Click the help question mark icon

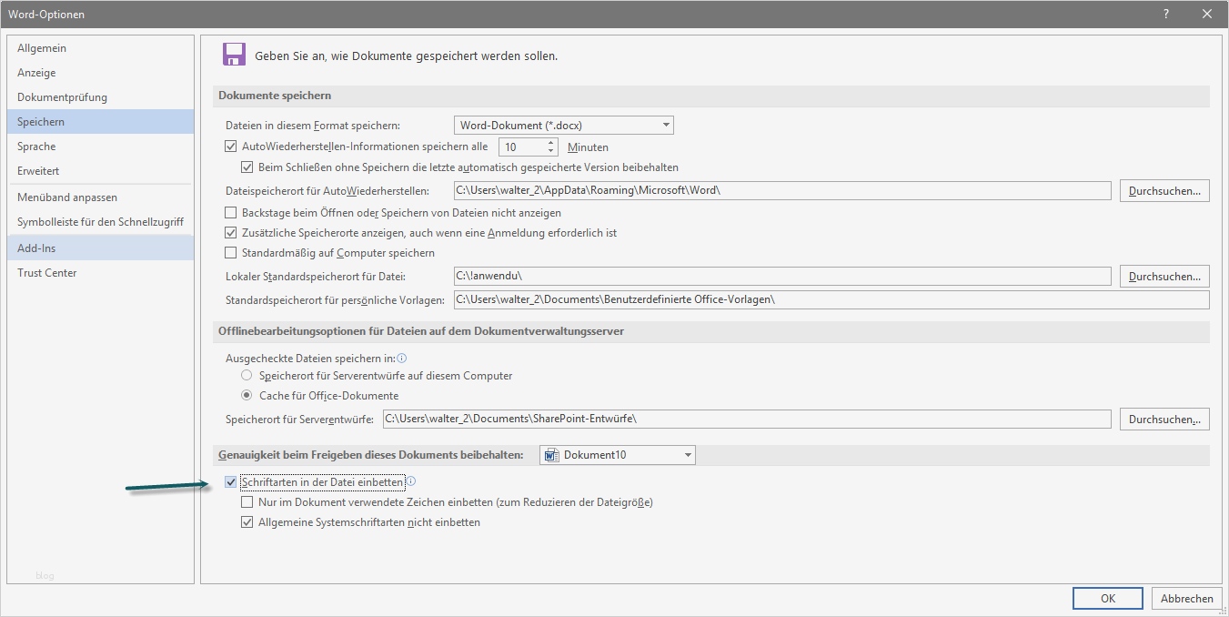pyautogui.click(x=1166, y=14)
